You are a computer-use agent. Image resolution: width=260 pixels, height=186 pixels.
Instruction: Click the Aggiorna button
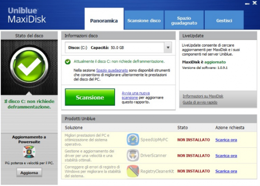click(x=29, y=173)
